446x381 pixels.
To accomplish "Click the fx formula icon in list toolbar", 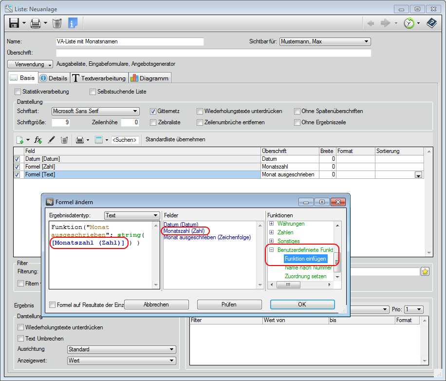I will click(38, 140).
